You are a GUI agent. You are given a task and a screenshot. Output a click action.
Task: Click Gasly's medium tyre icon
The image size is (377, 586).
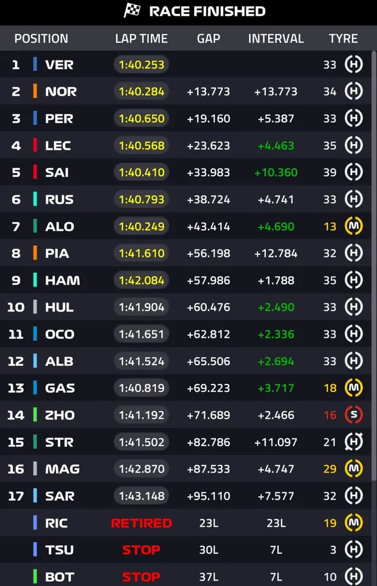pyautogui.click(x=353, y=388)
